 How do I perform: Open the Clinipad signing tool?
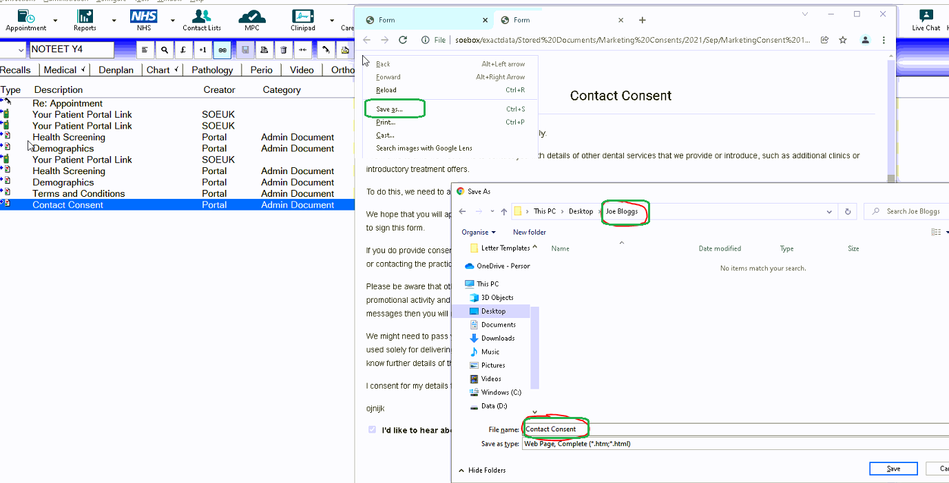[x=303, y=19]
